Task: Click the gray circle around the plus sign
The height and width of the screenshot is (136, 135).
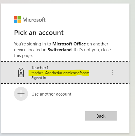Action: (21, 94)
